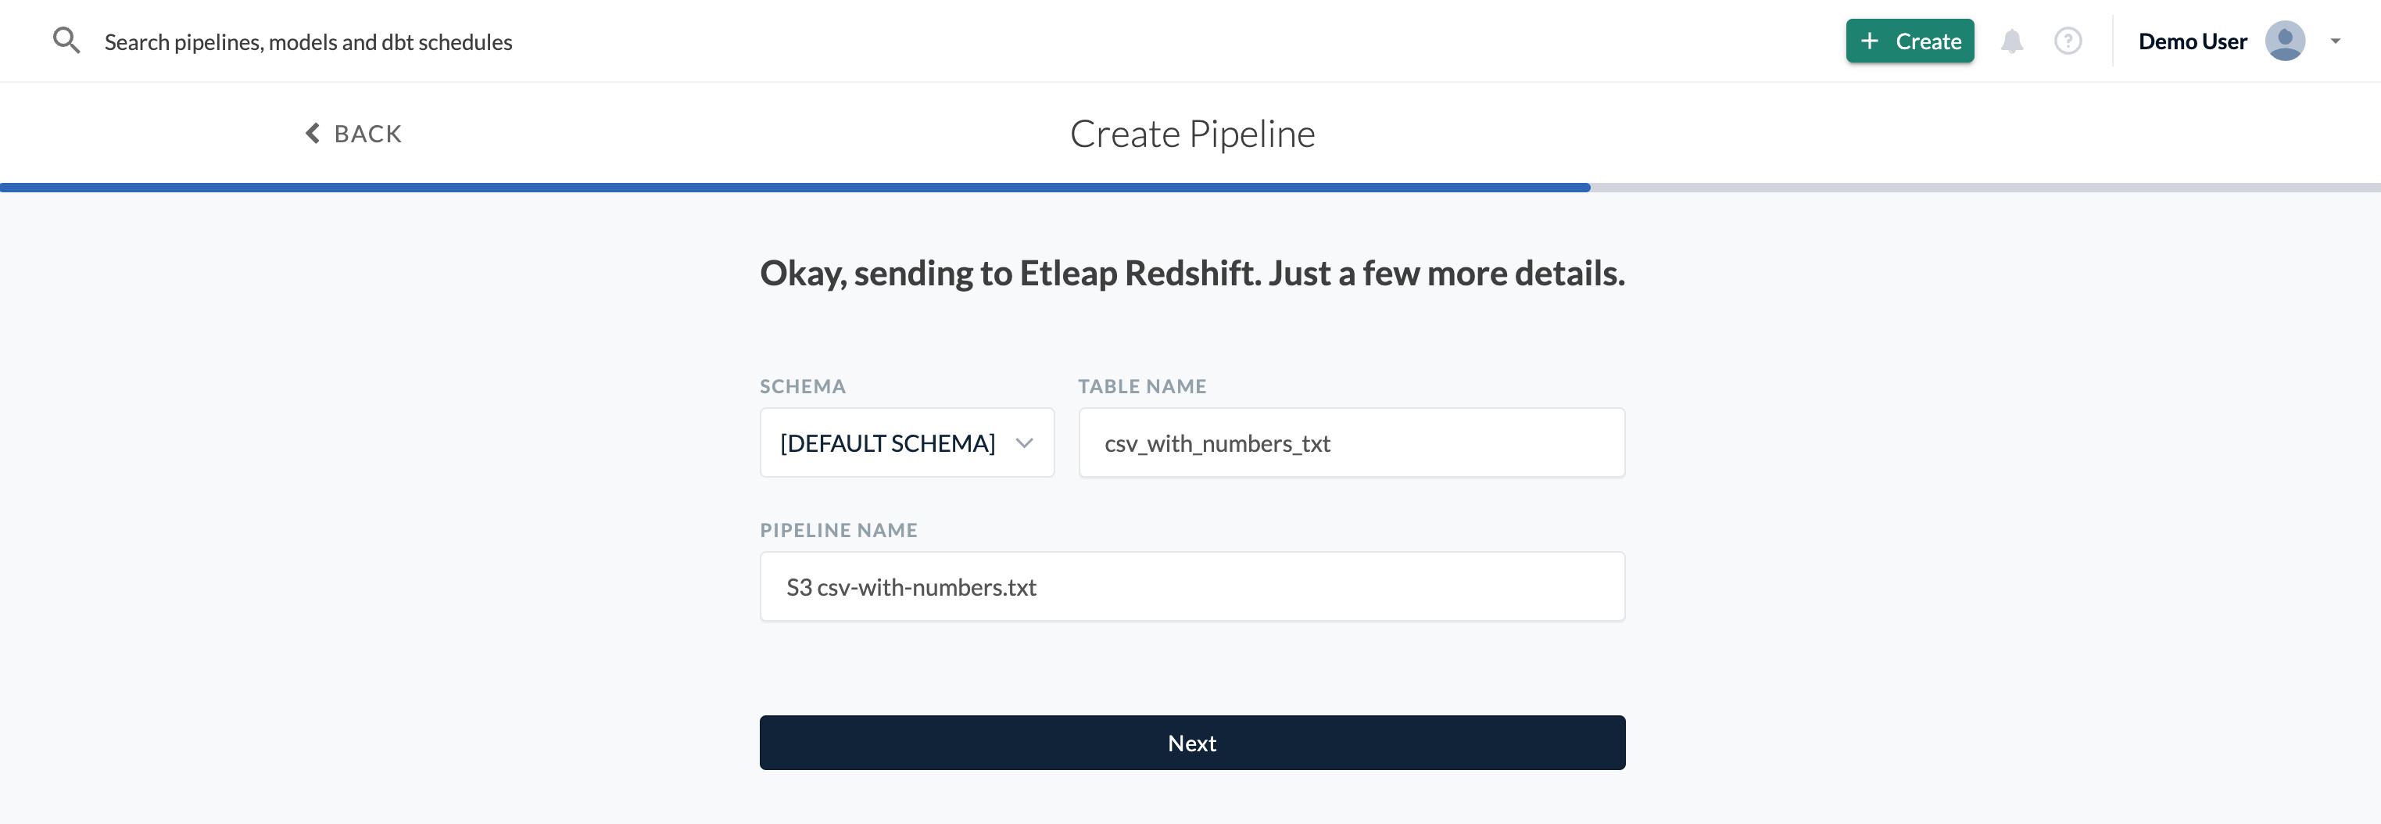Click the back chevron arrow icon

point(313,133)
